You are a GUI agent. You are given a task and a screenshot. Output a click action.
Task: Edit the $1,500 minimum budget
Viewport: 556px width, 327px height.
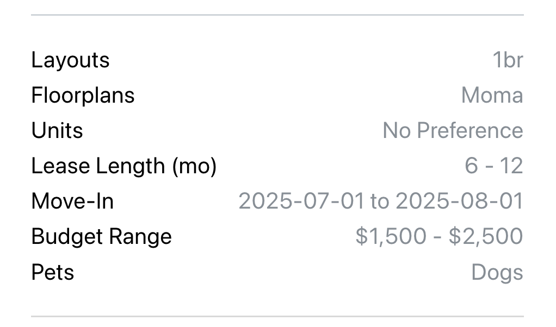391,237
